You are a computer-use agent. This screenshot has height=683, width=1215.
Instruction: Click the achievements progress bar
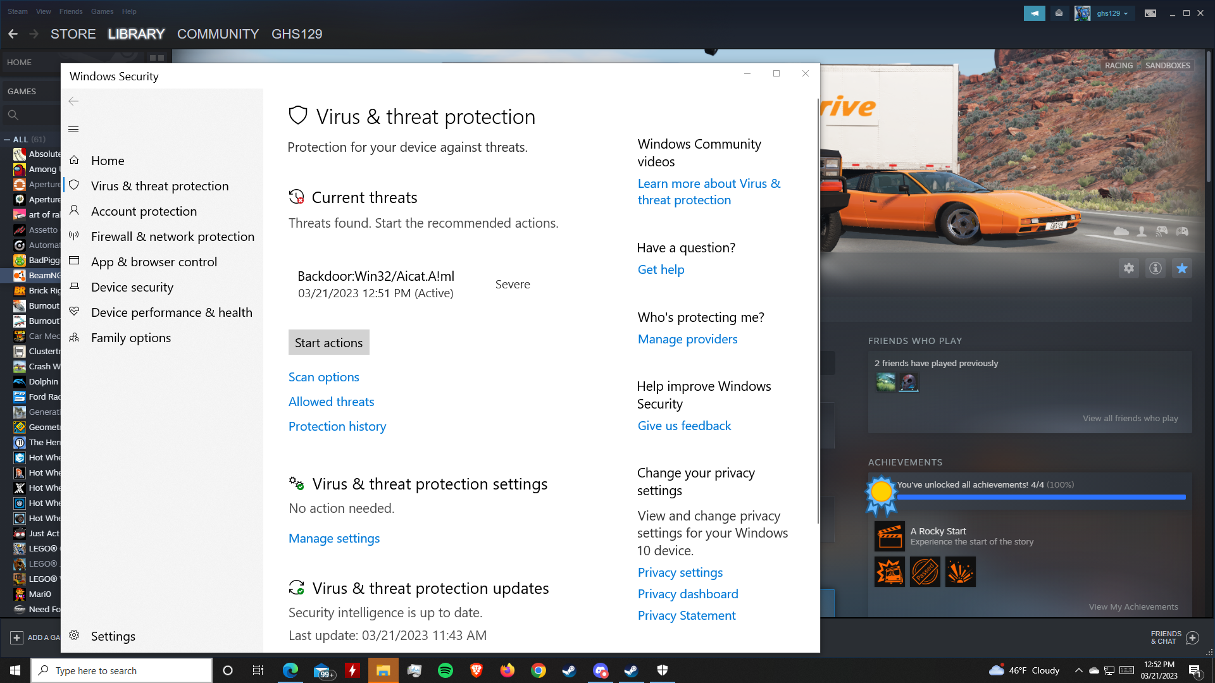[1040, 497]
